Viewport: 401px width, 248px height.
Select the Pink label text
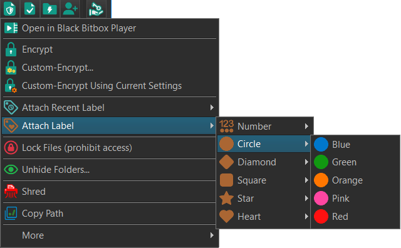point(341,198)
